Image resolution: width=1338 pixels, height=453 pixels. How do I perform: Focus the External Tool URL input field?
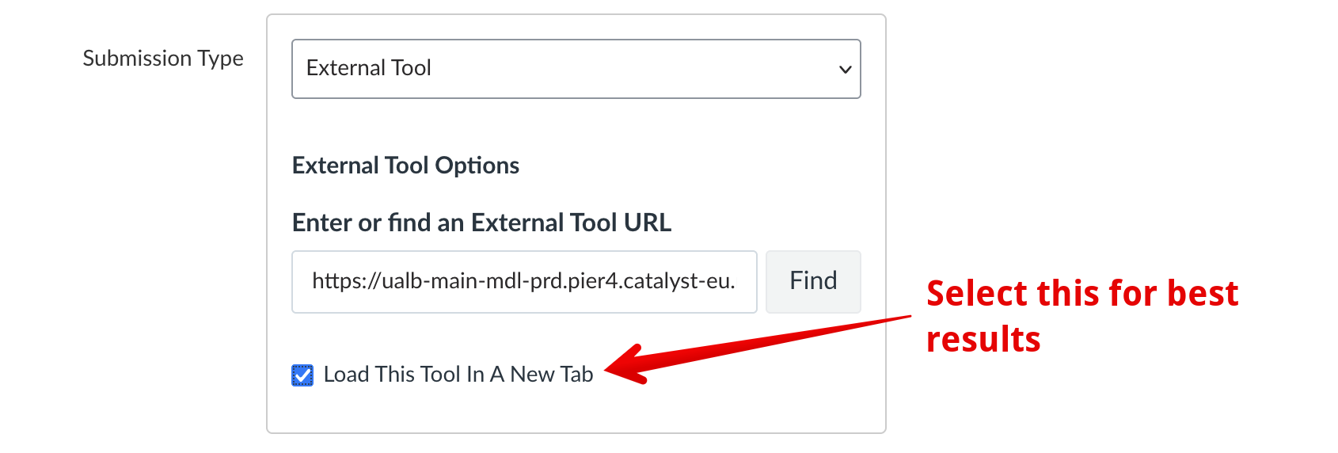click(524, 281)
